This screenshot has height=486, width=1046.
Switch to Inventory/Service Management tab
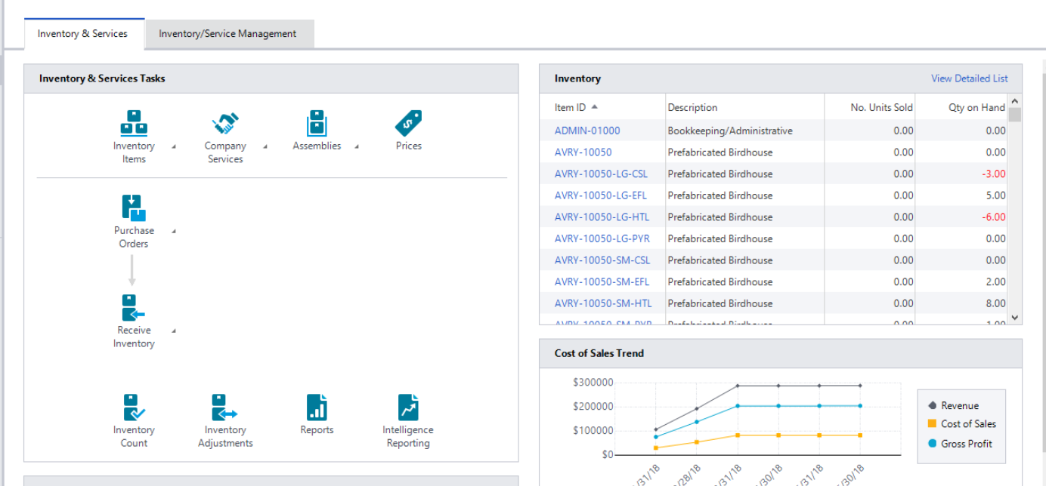pos(227,34)
